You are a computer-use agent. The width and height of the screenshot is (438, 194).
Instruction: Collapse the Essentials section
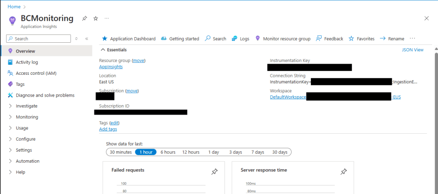[102, 50]
